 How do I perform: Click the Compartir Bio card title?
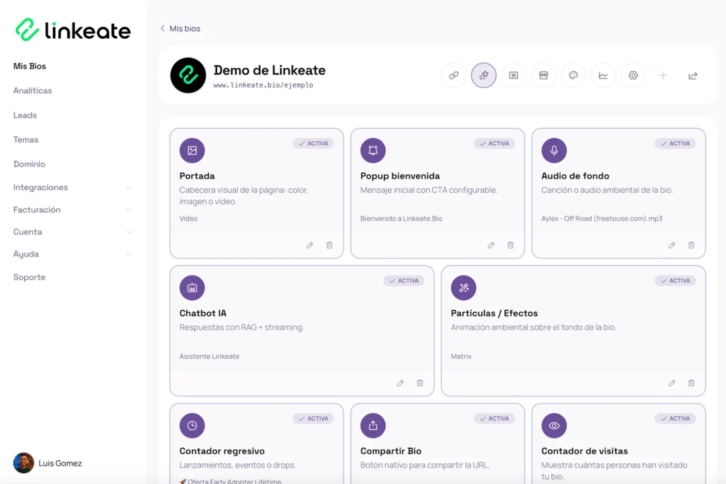point(391,451)
